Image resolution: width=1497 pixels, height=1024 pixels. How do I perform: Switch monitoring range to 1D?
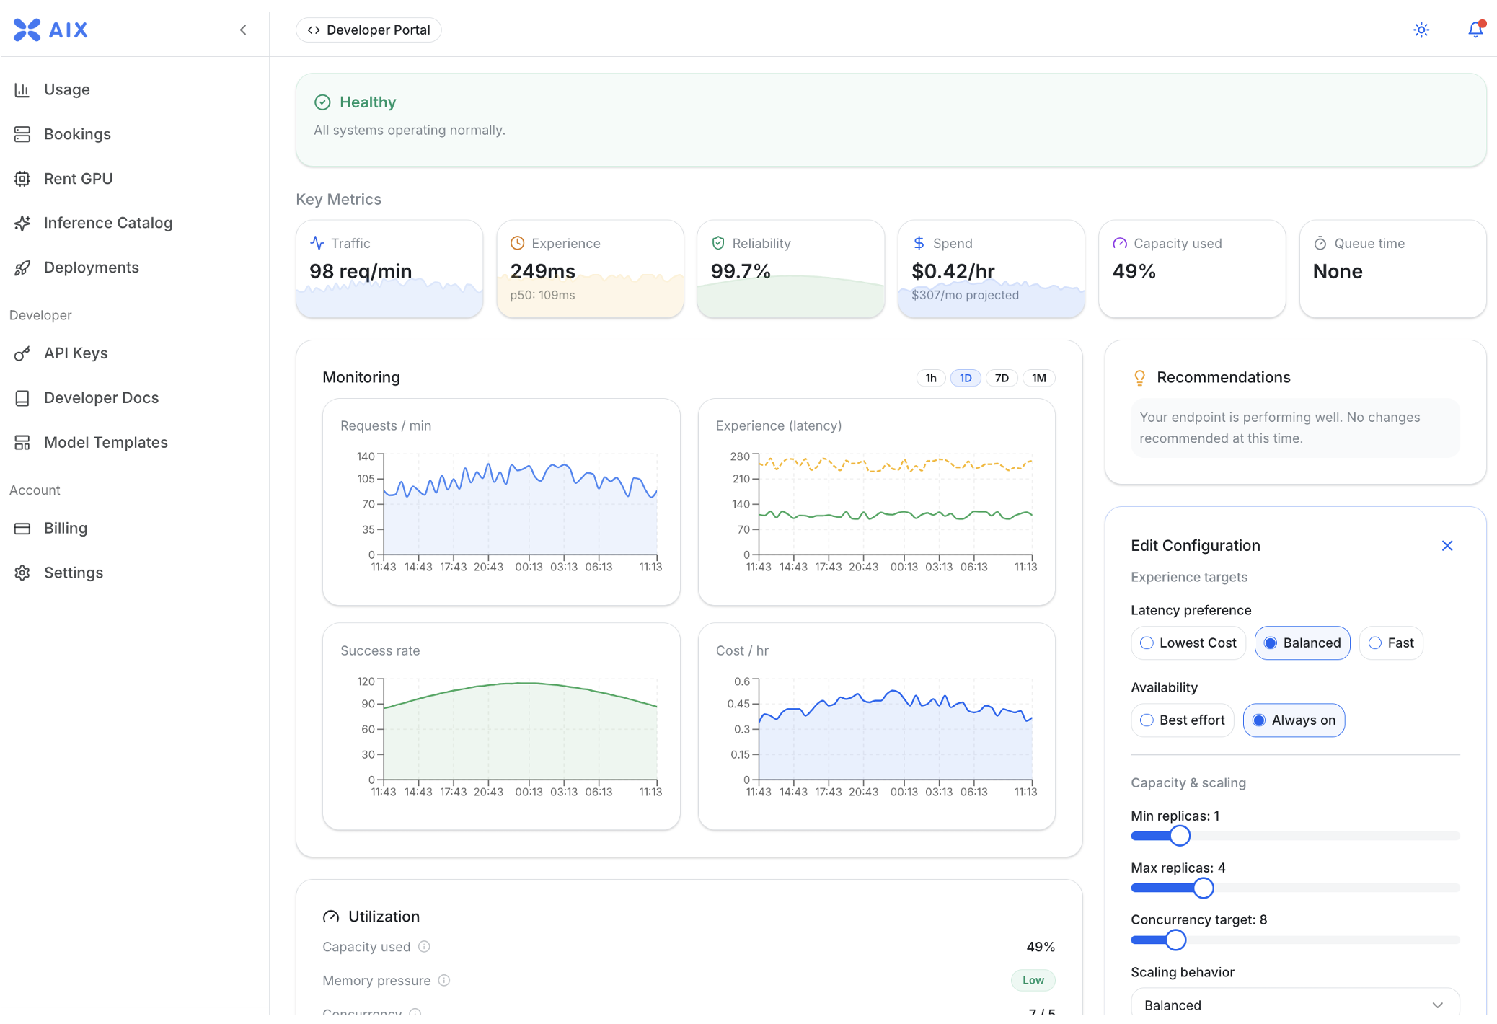966,378
